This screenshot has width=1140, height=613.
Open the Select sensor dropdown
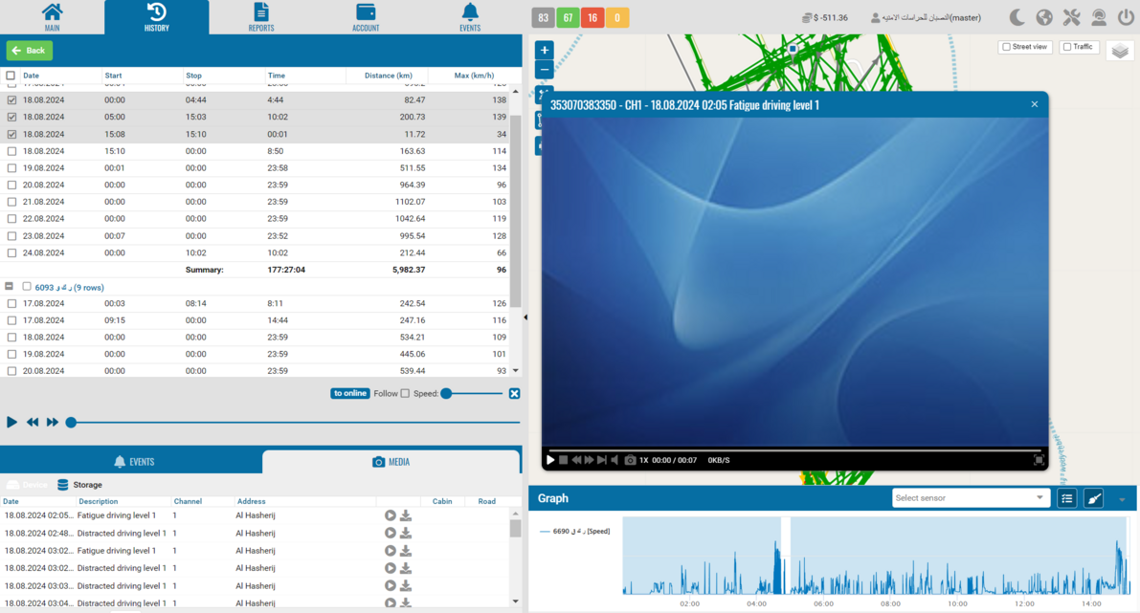[970, 498]
